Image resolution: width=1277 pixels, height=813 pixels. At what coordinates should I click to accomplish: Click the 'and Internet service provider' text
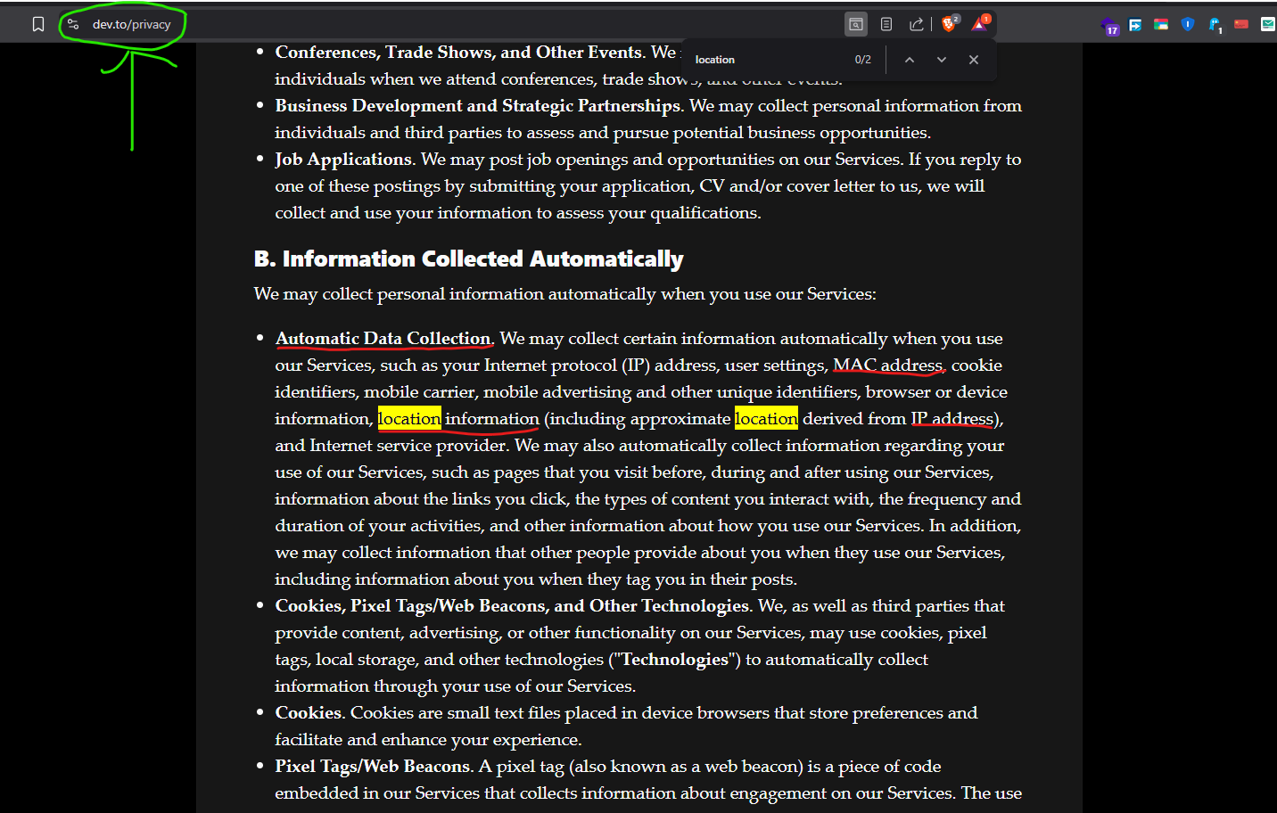tap(391, 446)
